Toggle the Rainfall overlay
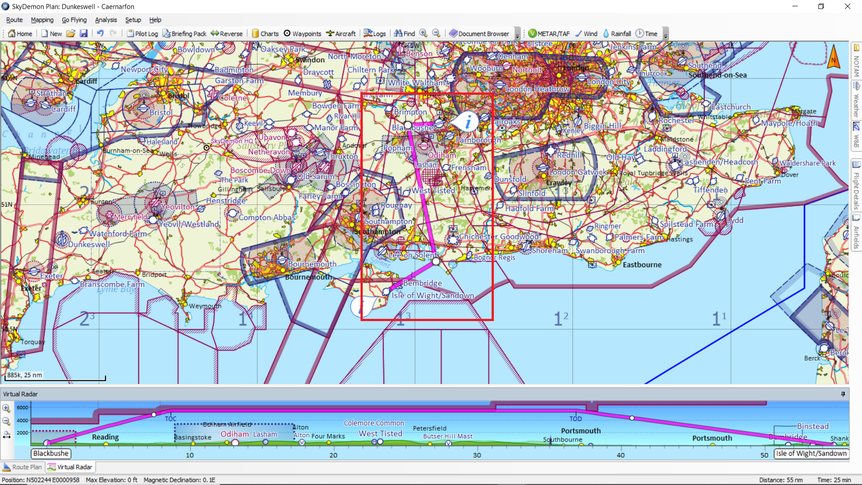862x485 pixels. click(616, 34)
